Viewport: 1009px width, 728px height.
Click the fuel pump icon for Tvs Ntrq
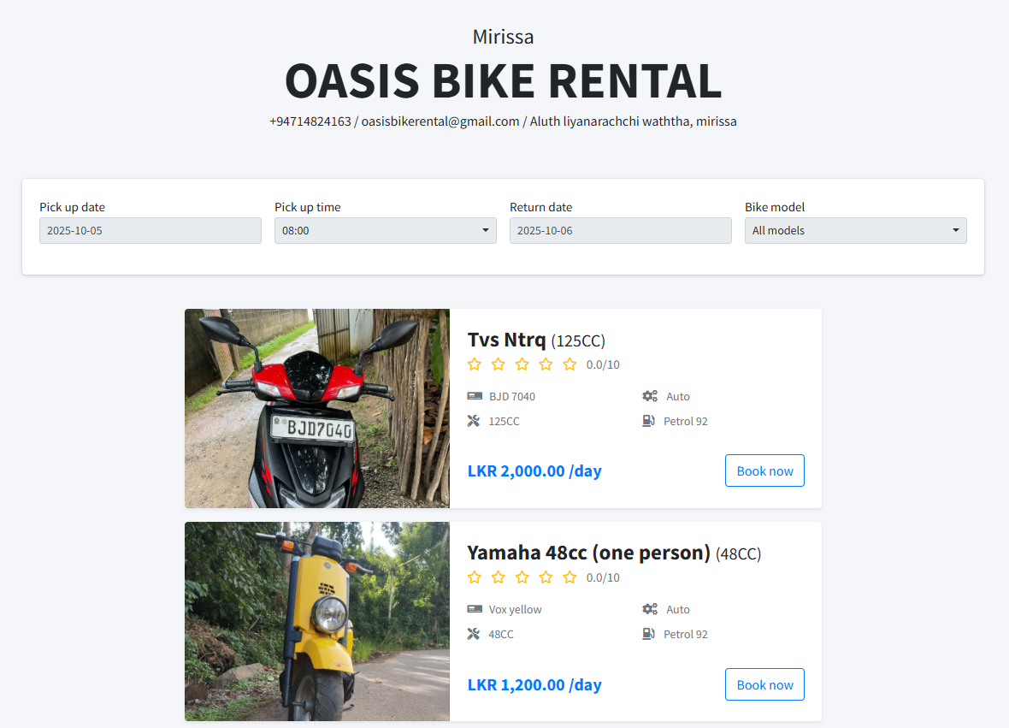point(649,421)
